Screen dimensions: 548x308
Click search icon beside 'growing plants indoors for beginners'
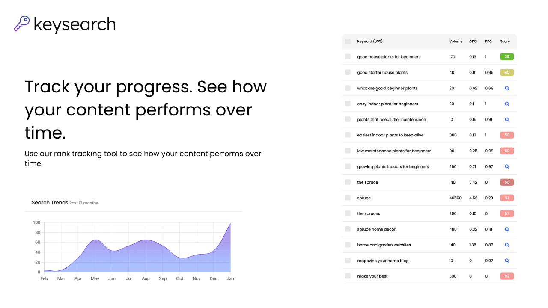tap(507, 166)
